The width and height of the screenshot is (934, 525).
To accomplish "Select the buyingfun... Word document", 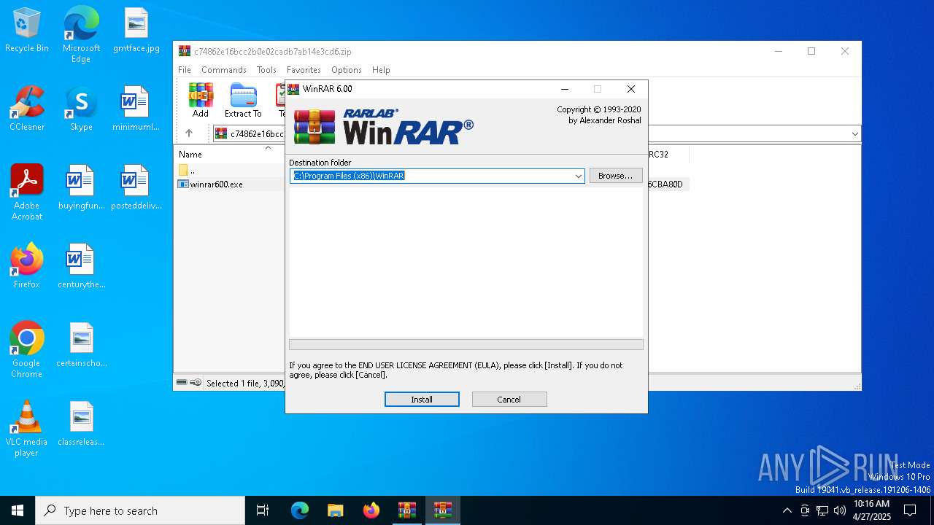I will 81,187.
